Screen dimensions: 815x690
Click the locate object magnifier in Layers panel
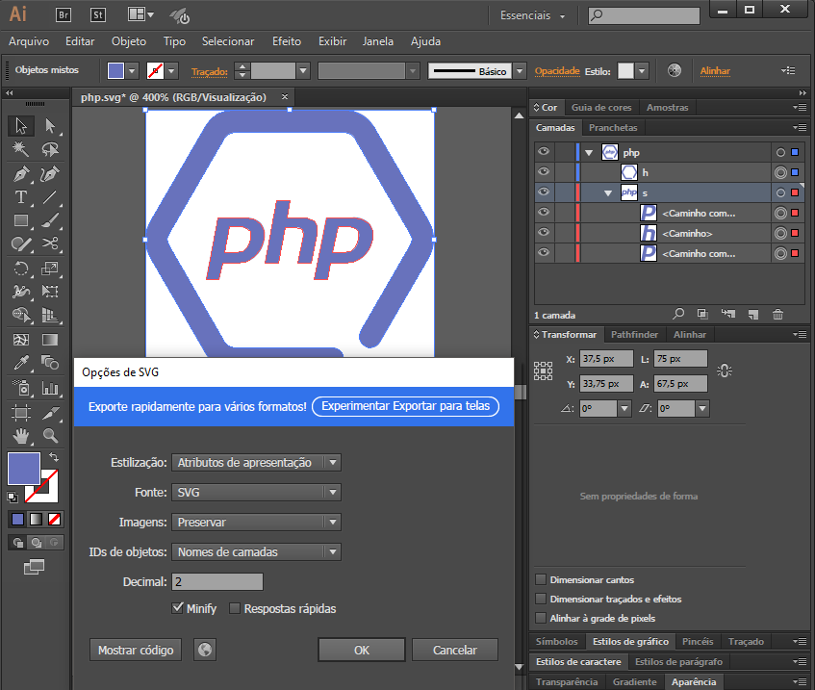pyautogui.click(x=678, y=314)
